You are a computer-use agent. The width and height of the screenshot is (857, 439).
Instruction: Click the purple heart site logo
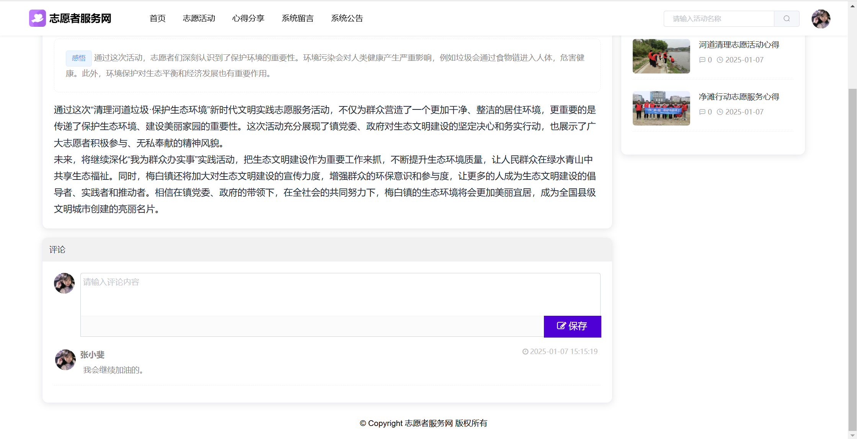(38, 18)
